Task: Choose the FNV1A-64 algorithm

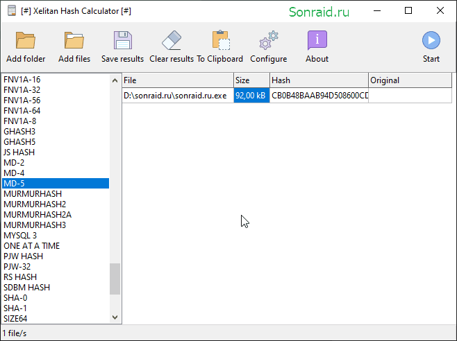Action: (56, 111)
